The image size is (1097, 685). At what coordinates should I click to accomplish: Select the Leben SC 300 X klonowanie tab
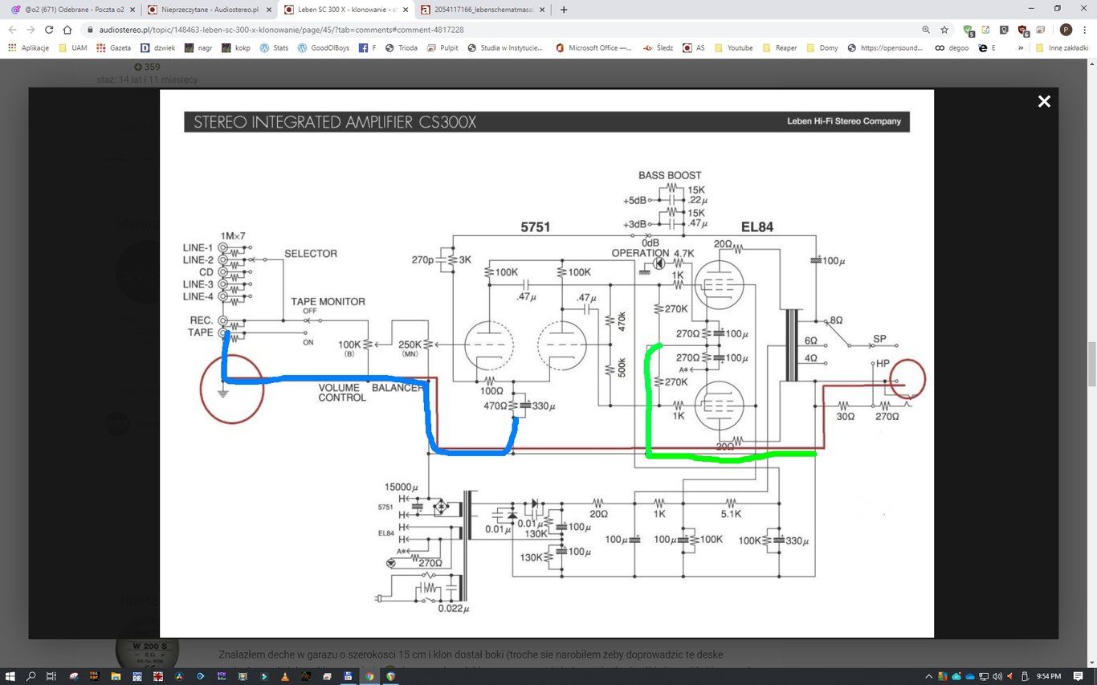pos(345,10)
